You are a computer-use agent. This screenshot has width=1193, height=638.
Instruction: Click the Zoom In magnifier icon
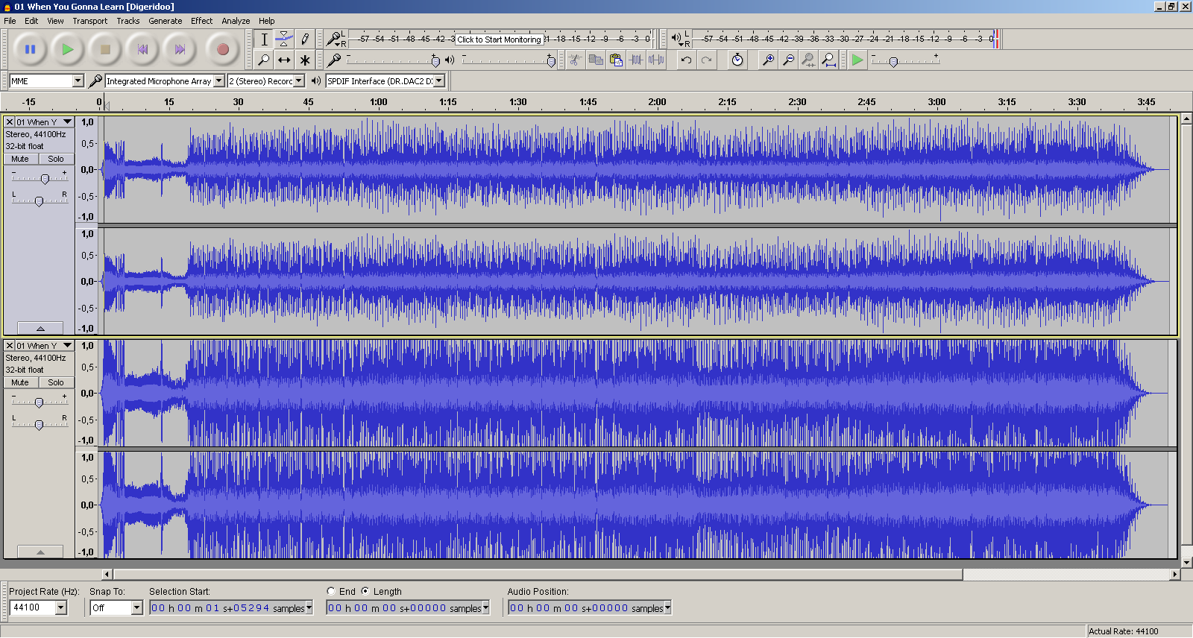click(x=768, y=60)
